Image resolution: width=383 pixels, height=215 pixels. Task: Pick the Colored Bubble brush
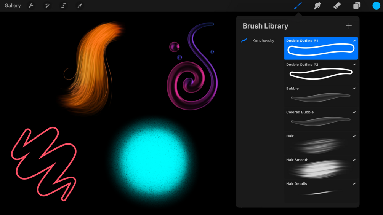pyautogui.click(x=321, y=120)
